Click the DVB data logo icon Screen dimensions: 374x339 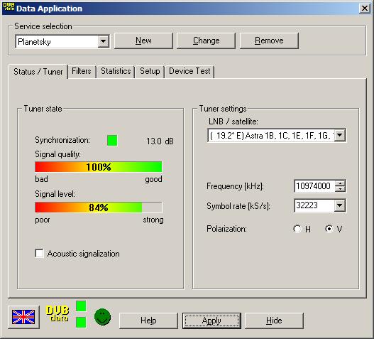point(57,313)
